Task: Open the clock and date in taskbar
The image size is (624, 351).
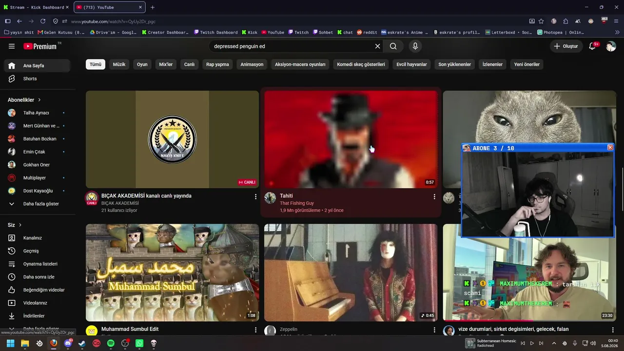Action: [x=610, y=343]
